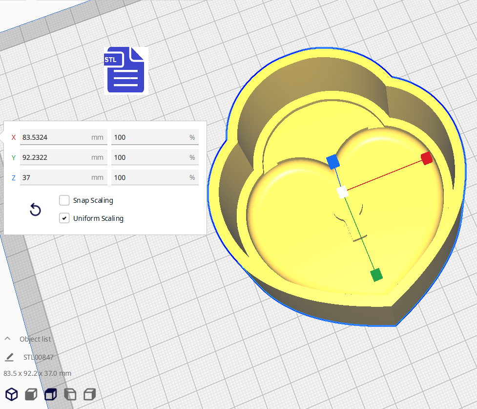Select the top view cube icon
Viewport: 477px width, 409px height.
pyautogui.click(x=51, y=394)
